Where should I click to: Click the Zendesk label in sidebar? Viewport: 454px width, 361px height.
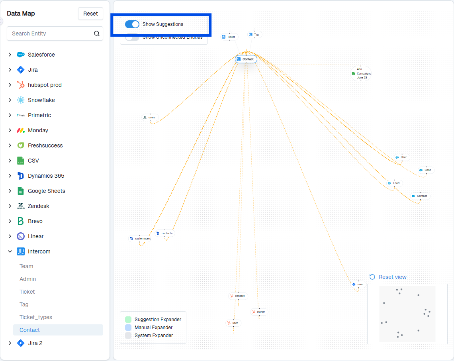point(39,206)
